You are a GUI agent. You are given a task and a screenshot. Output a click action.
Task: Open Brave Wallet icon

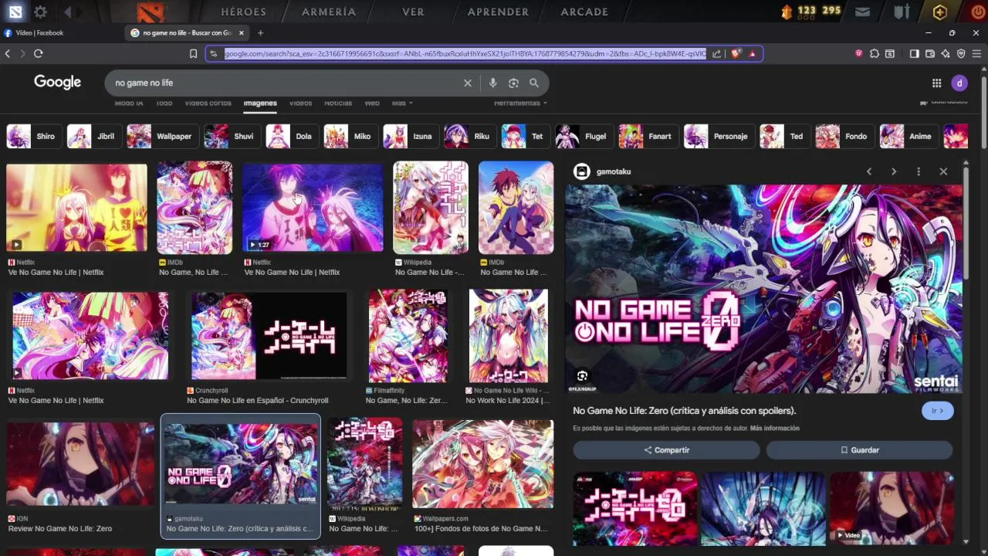point(930,53)
